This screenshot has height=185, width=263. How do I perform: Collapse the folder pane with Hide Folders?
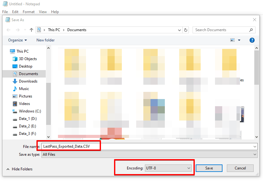(19, 169)
